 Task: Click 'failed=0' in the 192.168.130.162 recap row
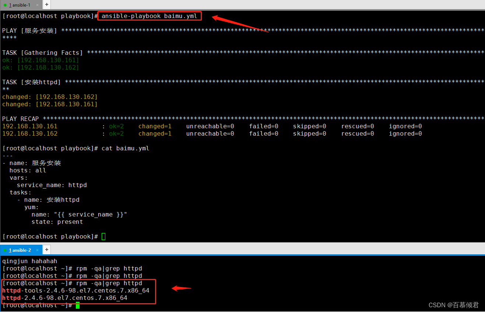[x=264, y=134]
